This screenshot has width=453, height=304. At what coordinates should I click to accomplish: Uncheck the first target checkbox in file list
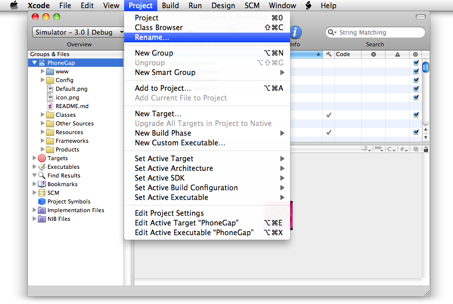(416, 63)
